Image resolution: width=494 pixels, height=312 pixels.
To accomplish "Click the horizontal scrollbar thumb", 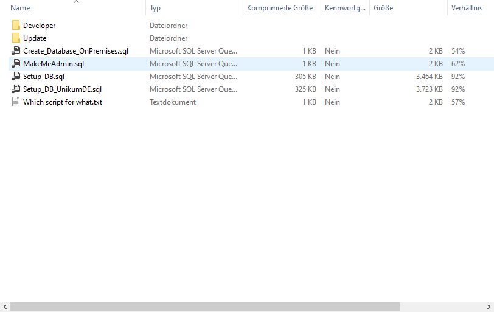I will 205,307.
